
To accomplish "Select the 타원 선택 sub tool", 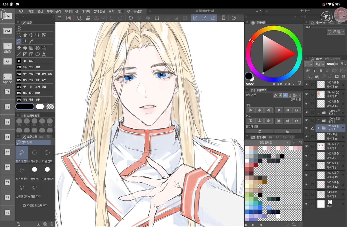I will tap(47, 155).
